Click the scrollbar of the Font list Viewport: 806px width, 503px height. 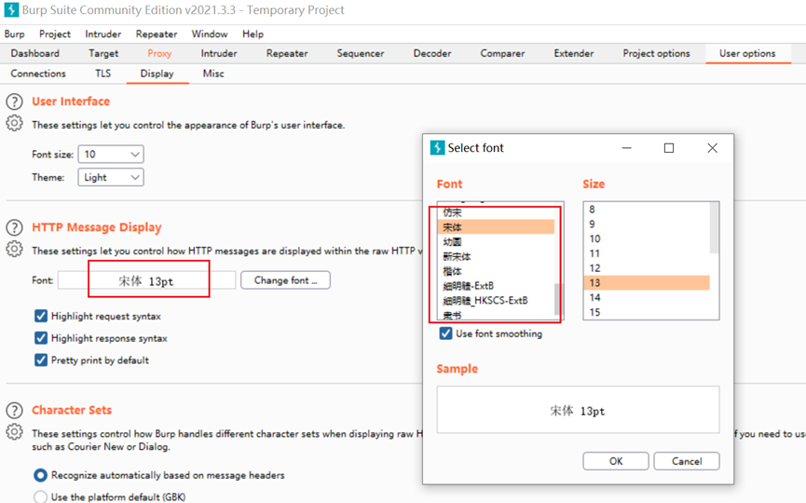[559, 298]
